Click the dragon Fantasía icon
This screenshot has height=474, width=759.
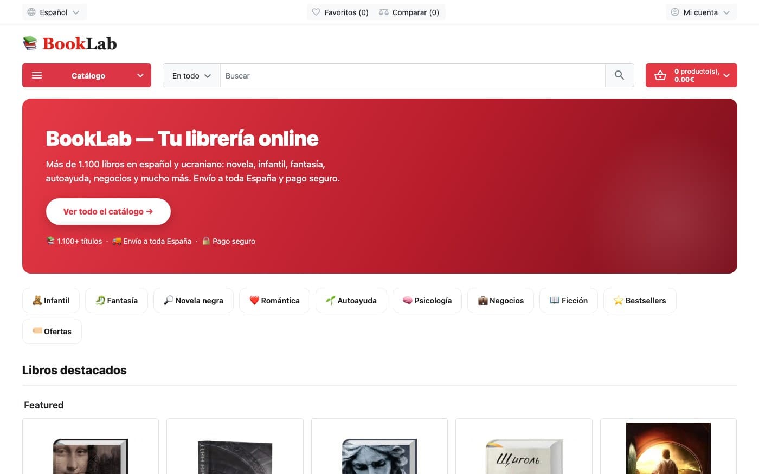pos(100,300)
